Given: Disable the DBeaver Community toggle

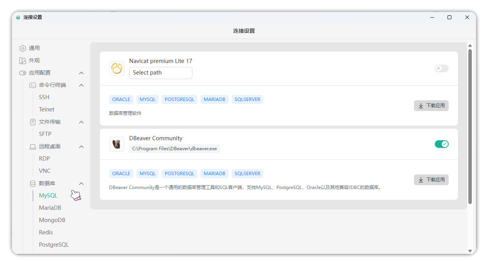Looking at the screenshot, I should click(442, 144).
